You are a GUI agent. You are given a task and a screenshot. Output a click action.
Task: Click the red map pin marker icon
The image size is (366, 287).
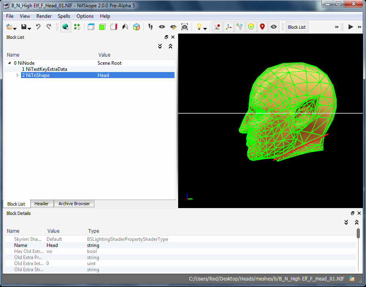point(262,27)
